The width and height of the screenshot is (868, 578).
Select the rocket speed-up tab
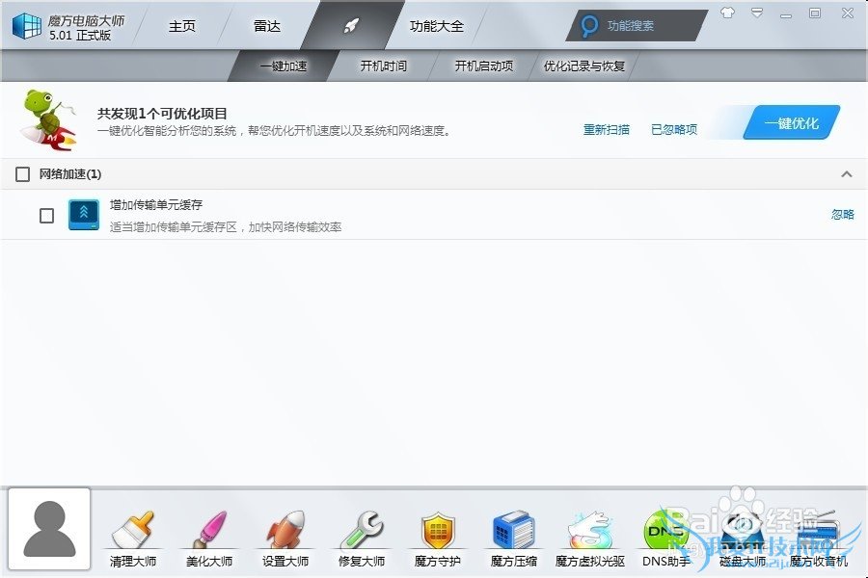[x=351, y=25]
